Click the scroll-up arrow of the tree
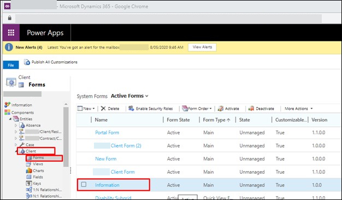This screenshot has height=200, width=342. [x=66, y=104]
